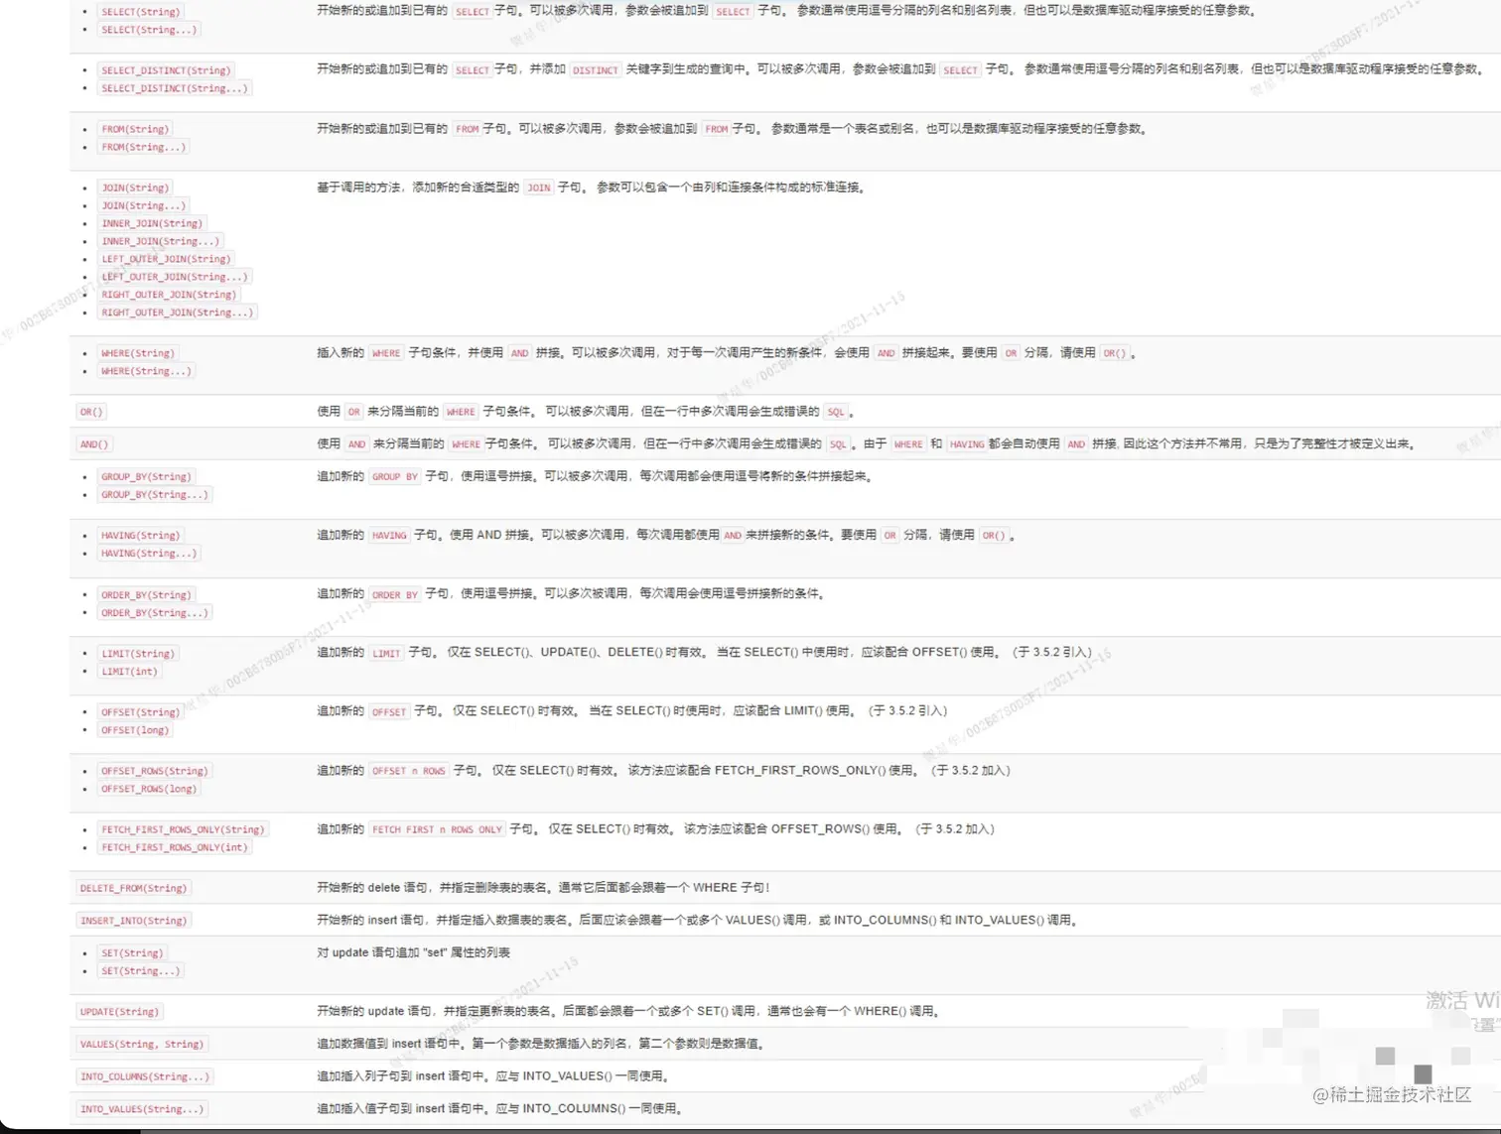The width and height of the screenshot is (1501, 1134).
Task: Select the "LEFT_OUTER_JOIN(String)" entry
Action: coord(166,259)
